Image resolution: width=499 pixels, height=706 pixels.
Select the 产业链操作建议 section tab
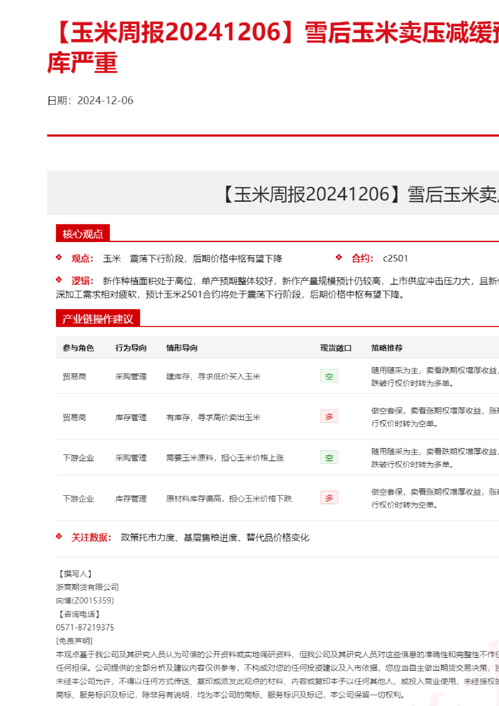point(97,319)
